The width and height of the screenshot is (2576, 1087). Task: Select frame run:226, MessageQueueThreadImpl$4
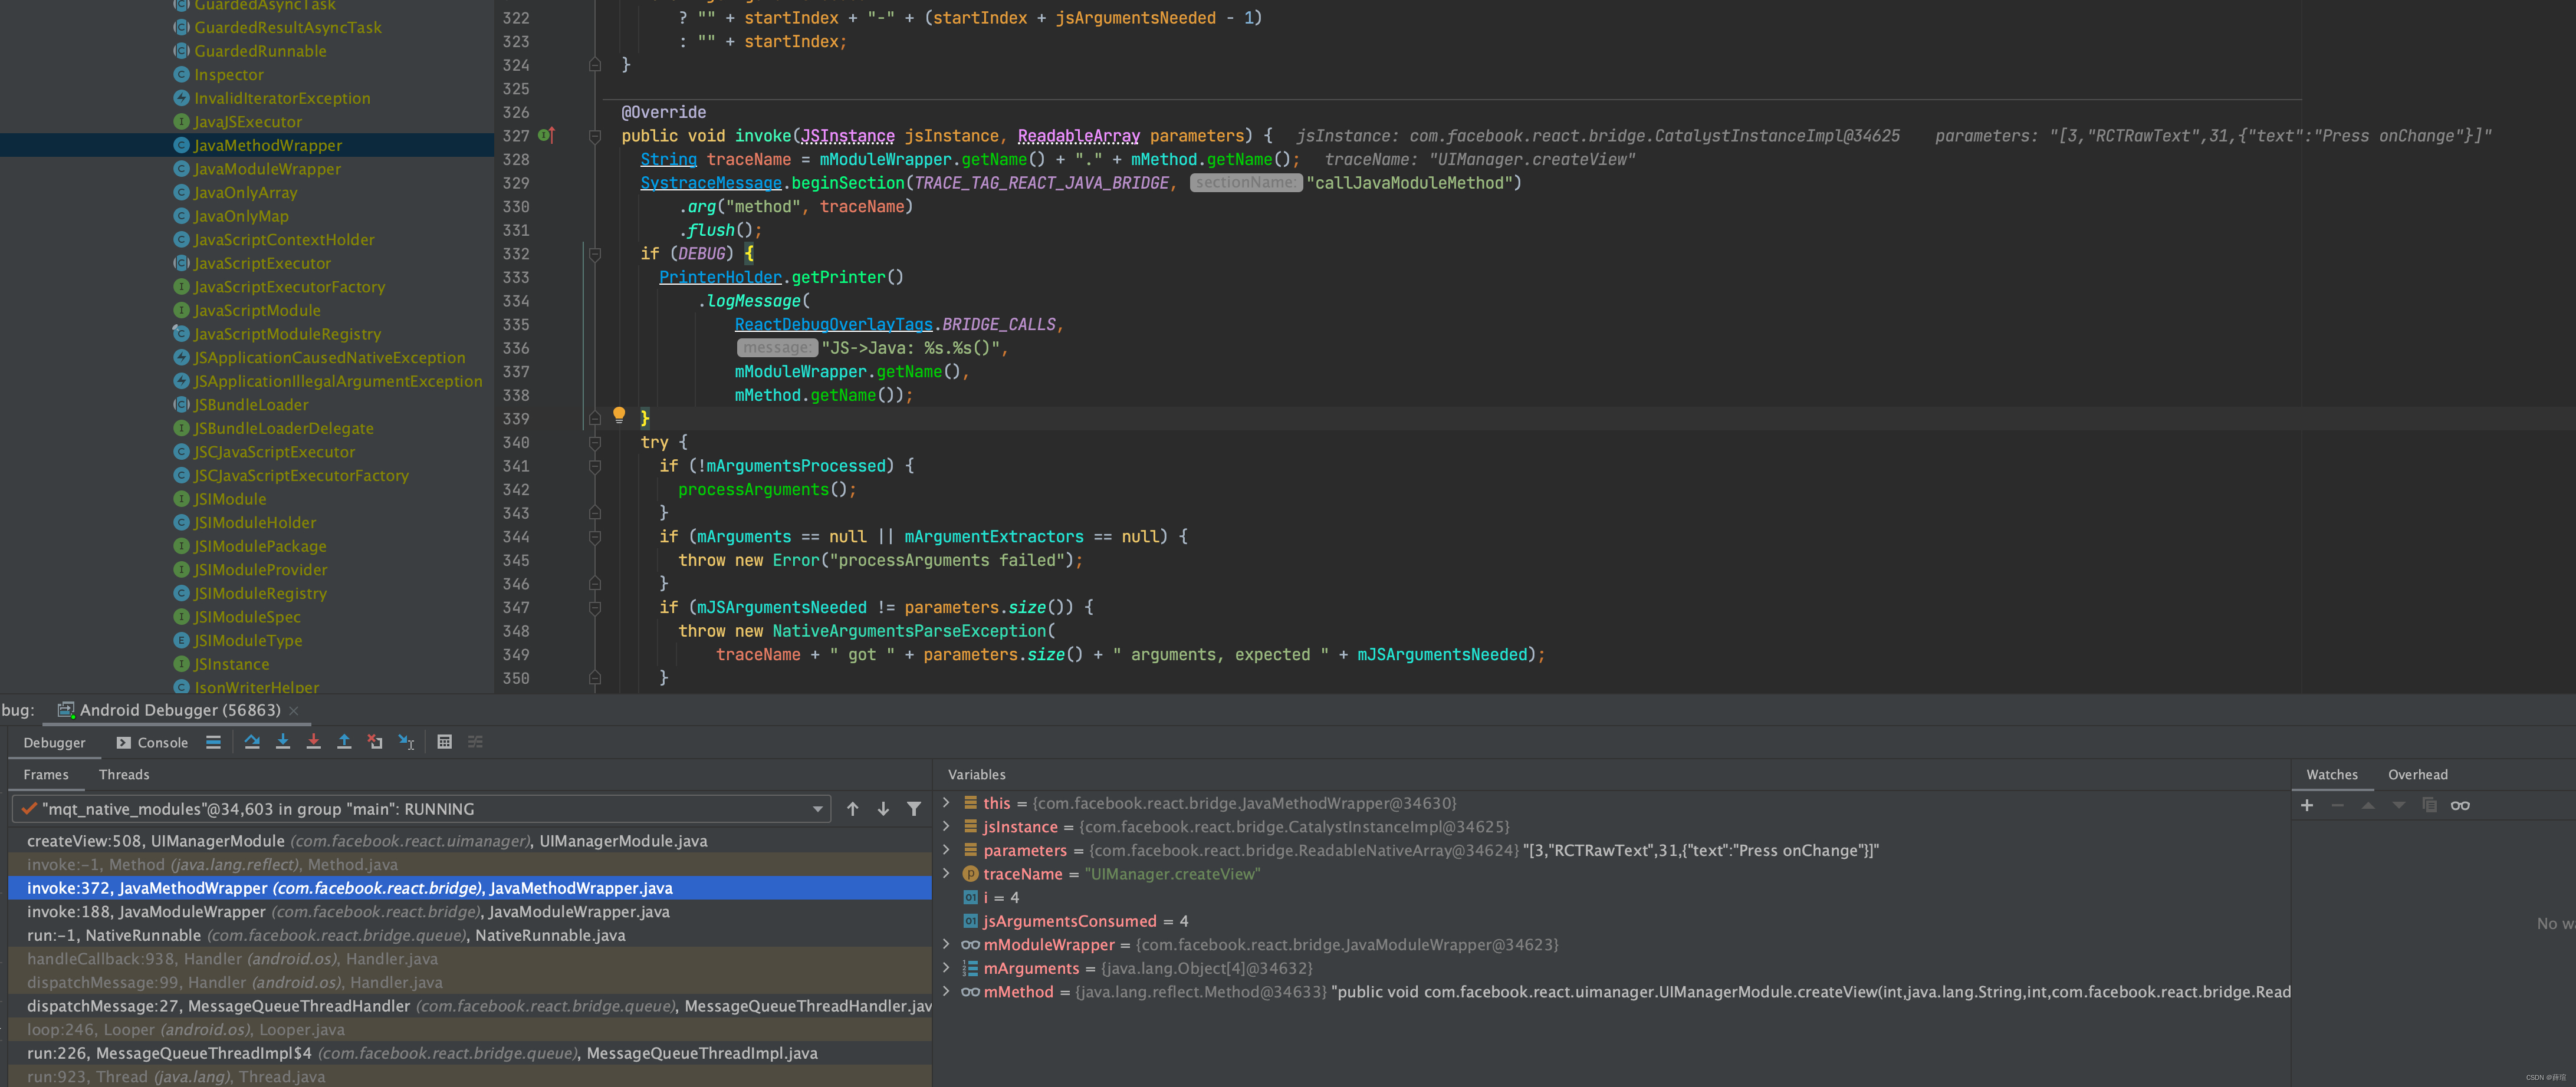pos(470,1053)
